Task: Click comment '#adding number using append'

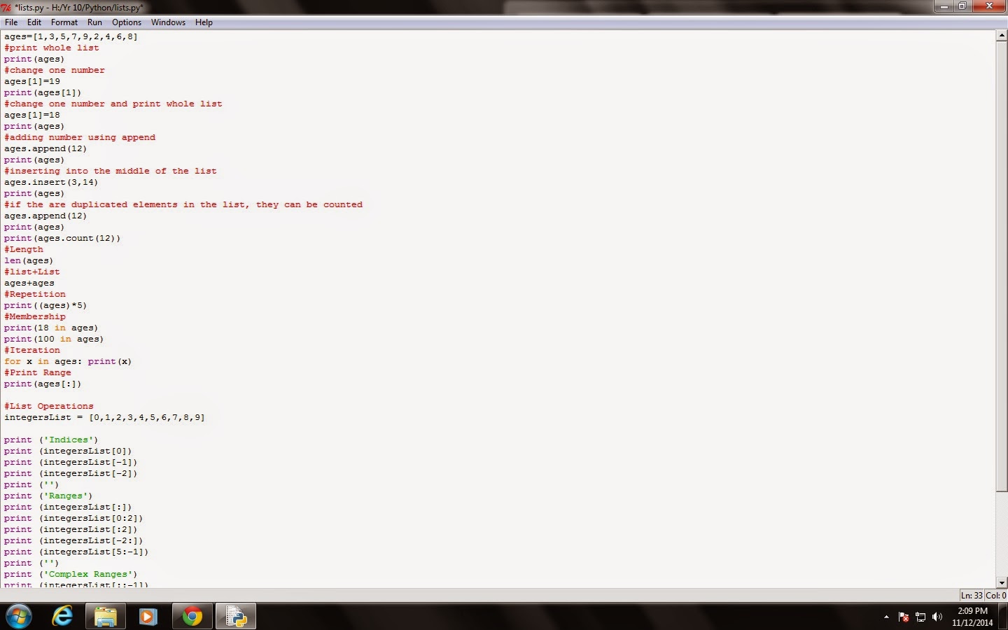Action: 80,137
